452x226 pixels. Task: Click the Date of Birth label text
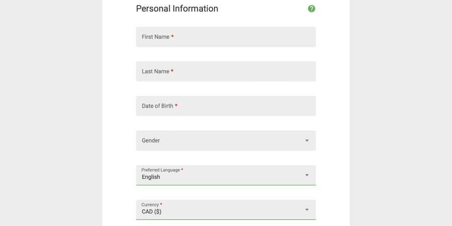click(157, 106)
